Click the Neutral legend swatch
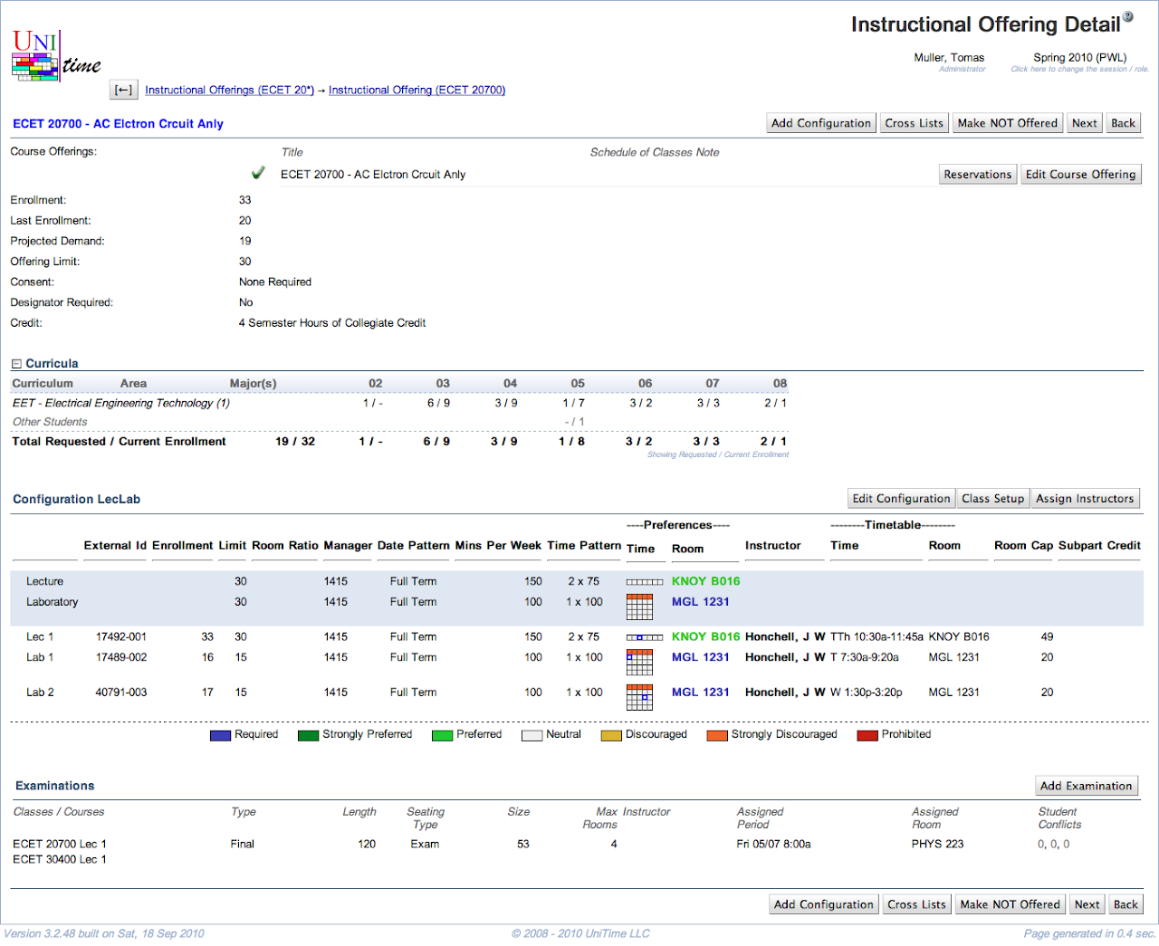 [532, 735]
